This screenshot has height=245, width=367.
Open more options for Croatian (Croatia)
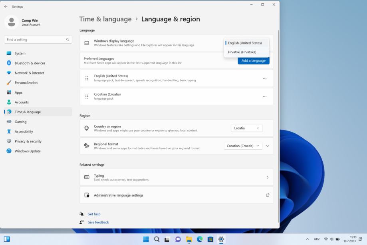(x=265, y=97)
